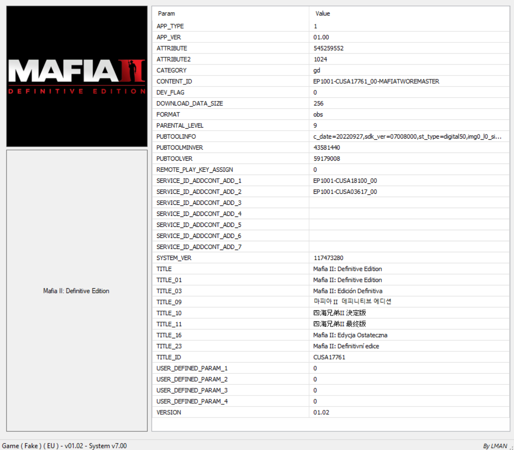The width and height of the screenshot is (514, 450).
Task: Select the TITLE_16 Edycja Ostateczna value
Action: click(350, 335)
